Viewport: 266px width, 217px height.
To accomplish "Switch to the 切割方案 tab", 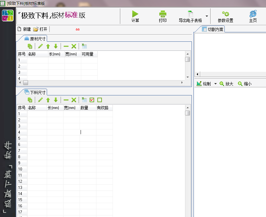I will pyautogui.click(x=213, y=29).
